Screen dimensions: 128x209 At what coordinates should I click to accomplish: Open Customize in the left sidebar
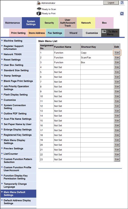pos(18,100)
